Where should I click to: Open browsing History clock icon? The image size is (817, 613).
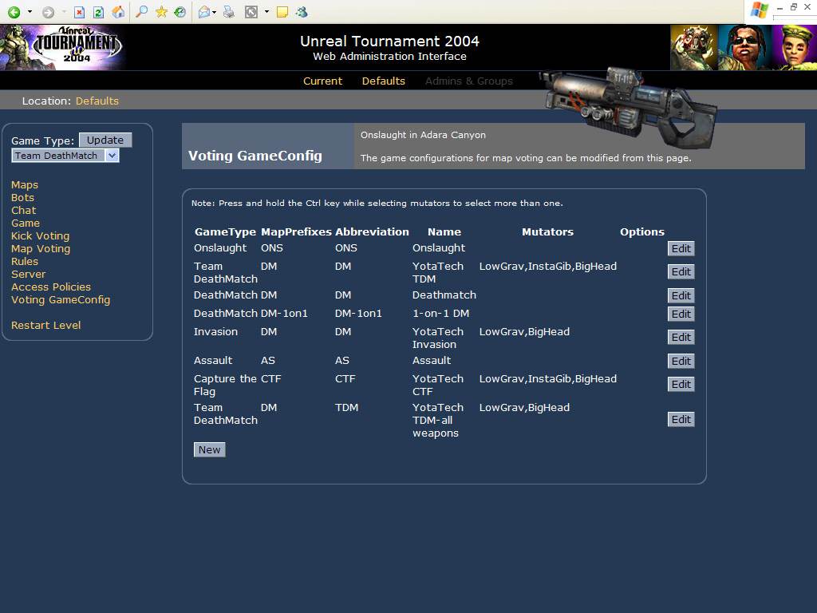[x=180, y=12]
